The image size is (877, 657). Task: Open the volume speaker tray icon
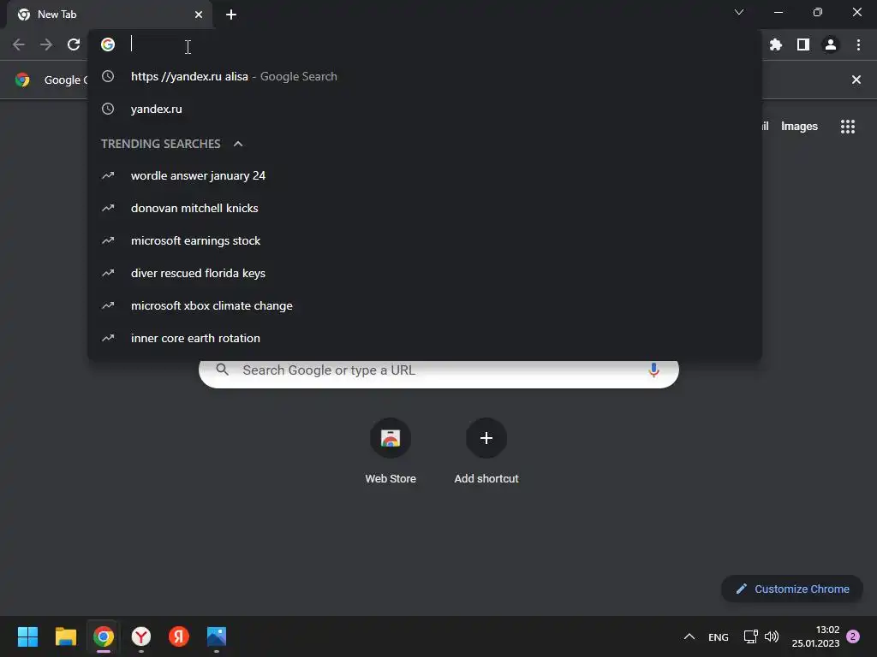(772, 636)
